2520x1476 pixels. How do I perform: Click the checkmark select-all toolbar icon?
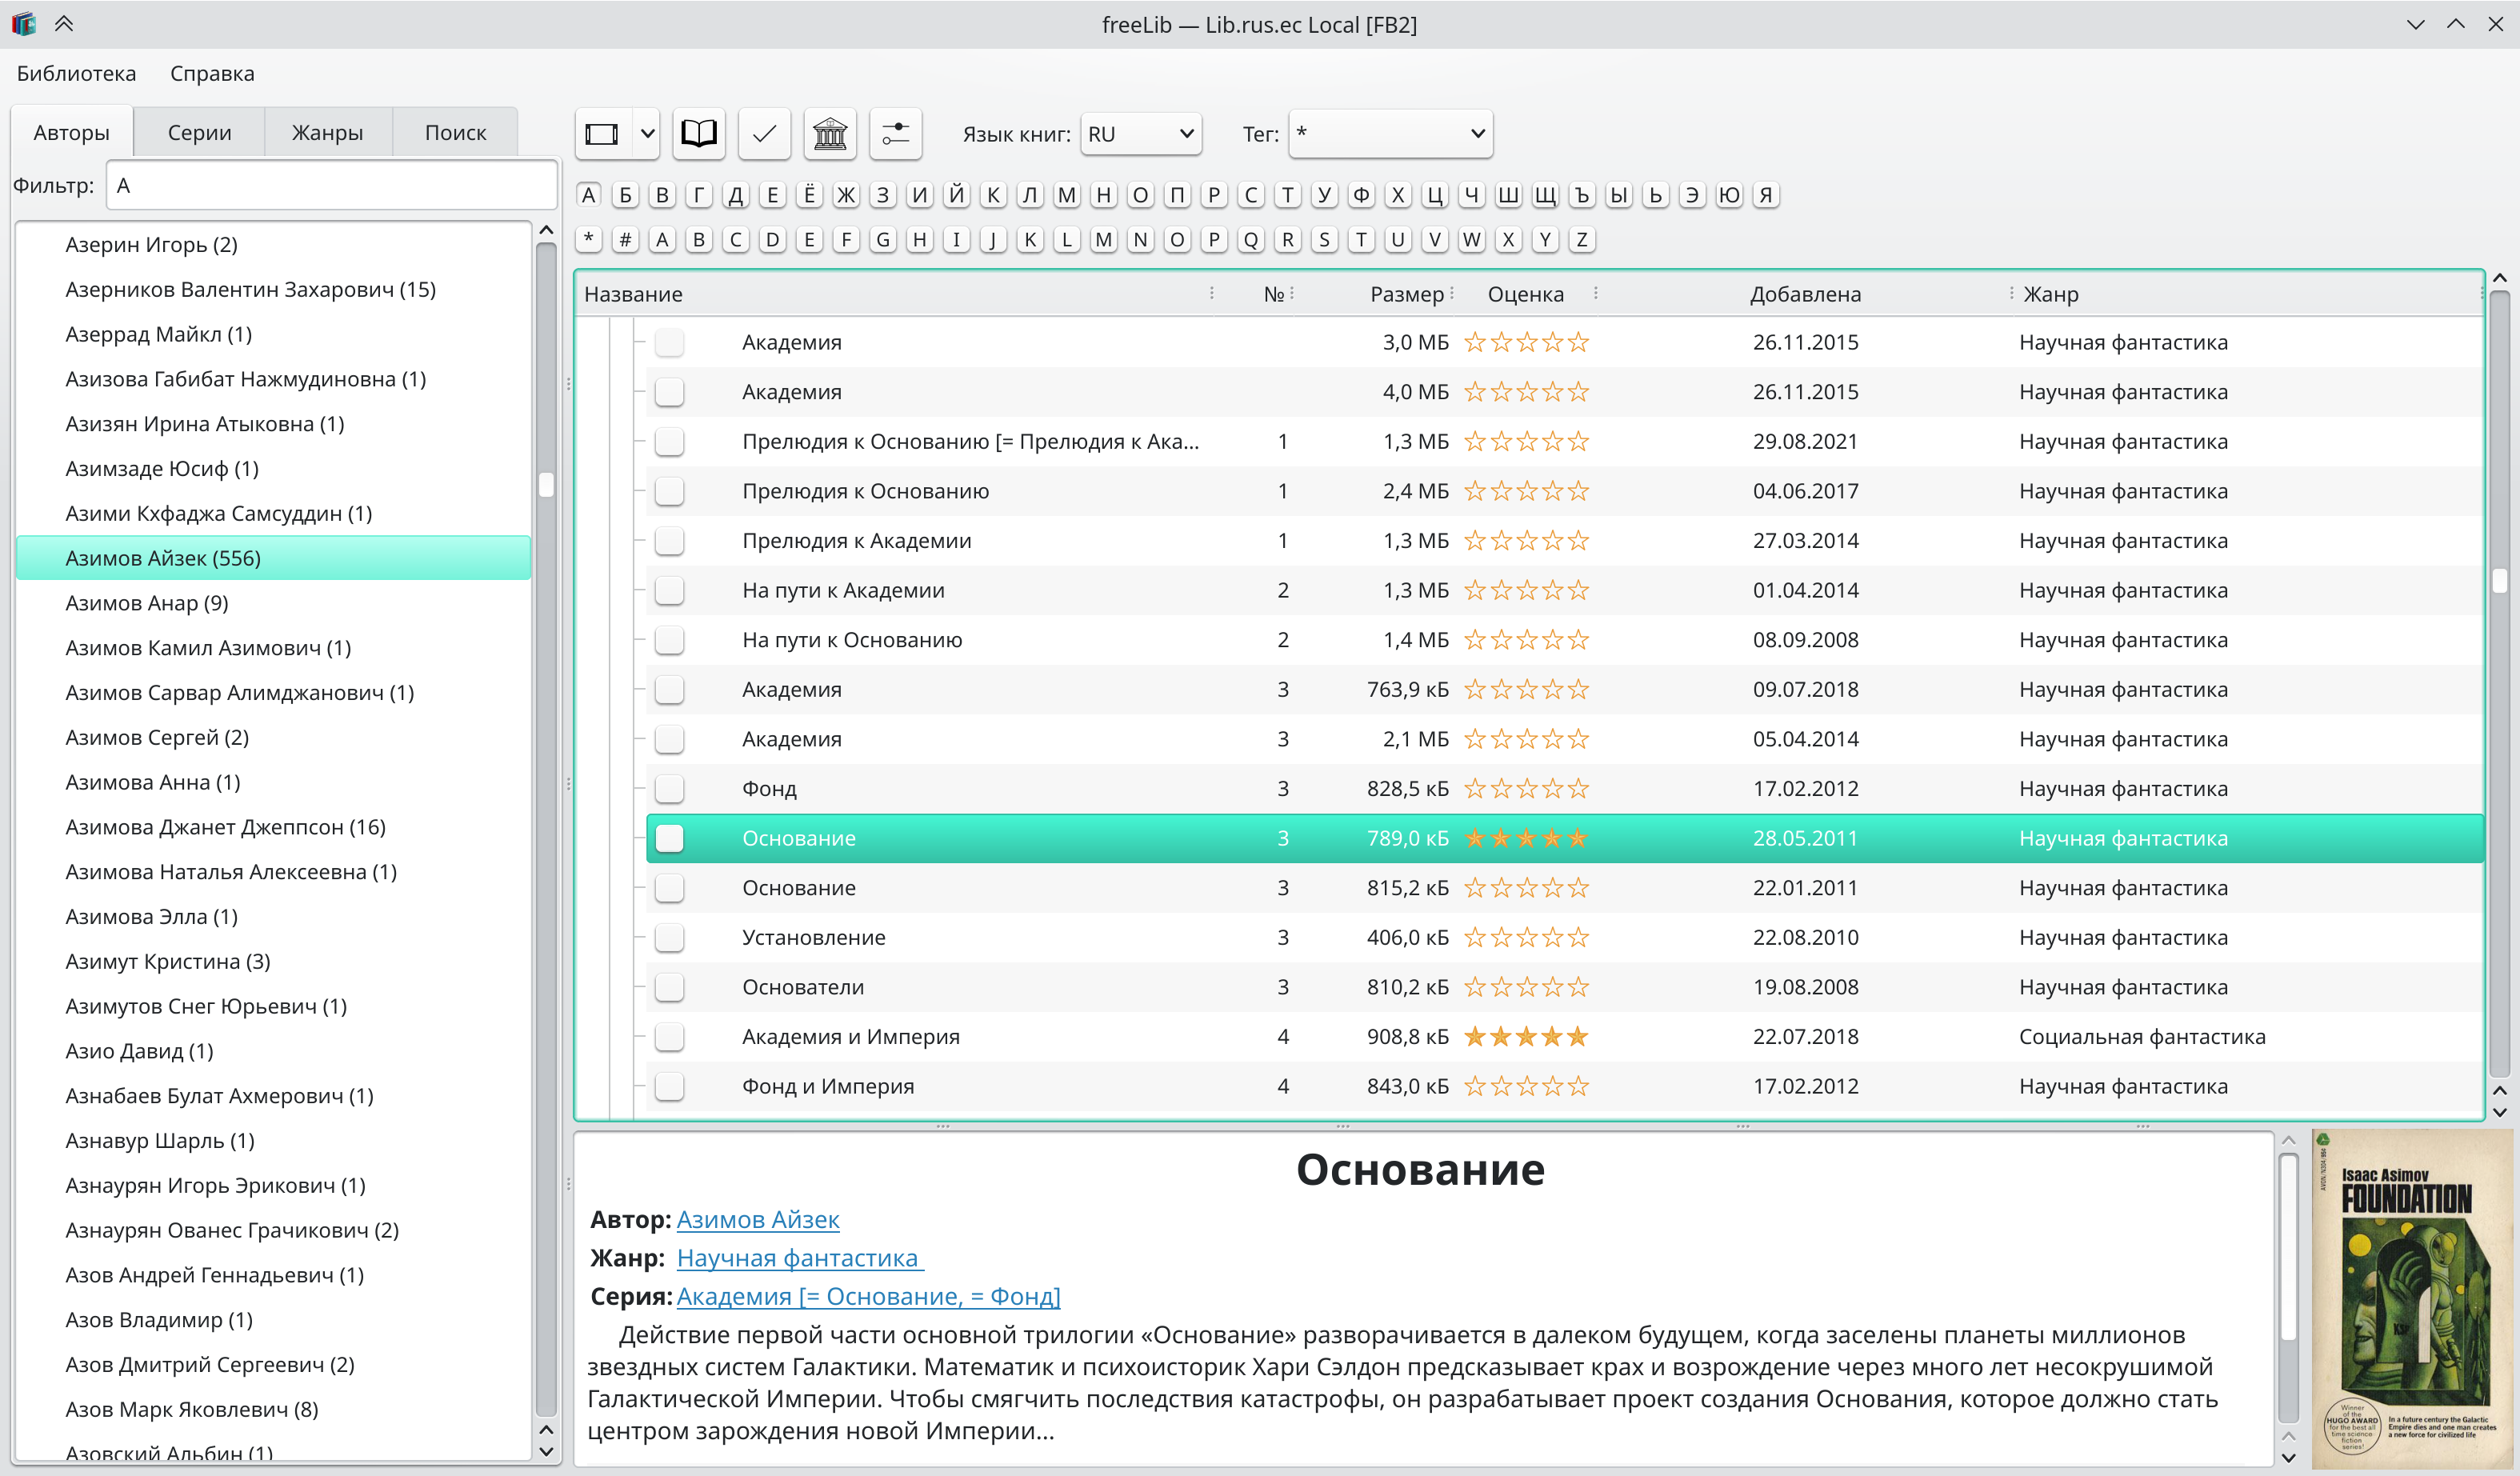764,134
